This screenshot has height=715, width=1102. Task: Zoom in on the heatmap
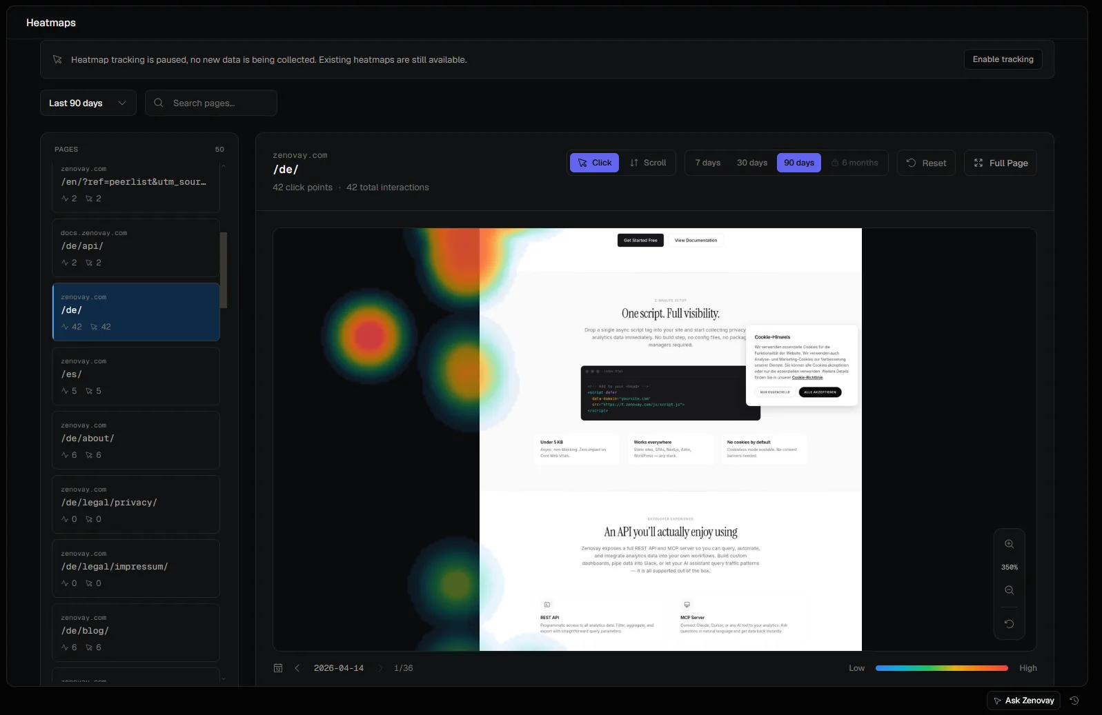tap(1009, 544)
